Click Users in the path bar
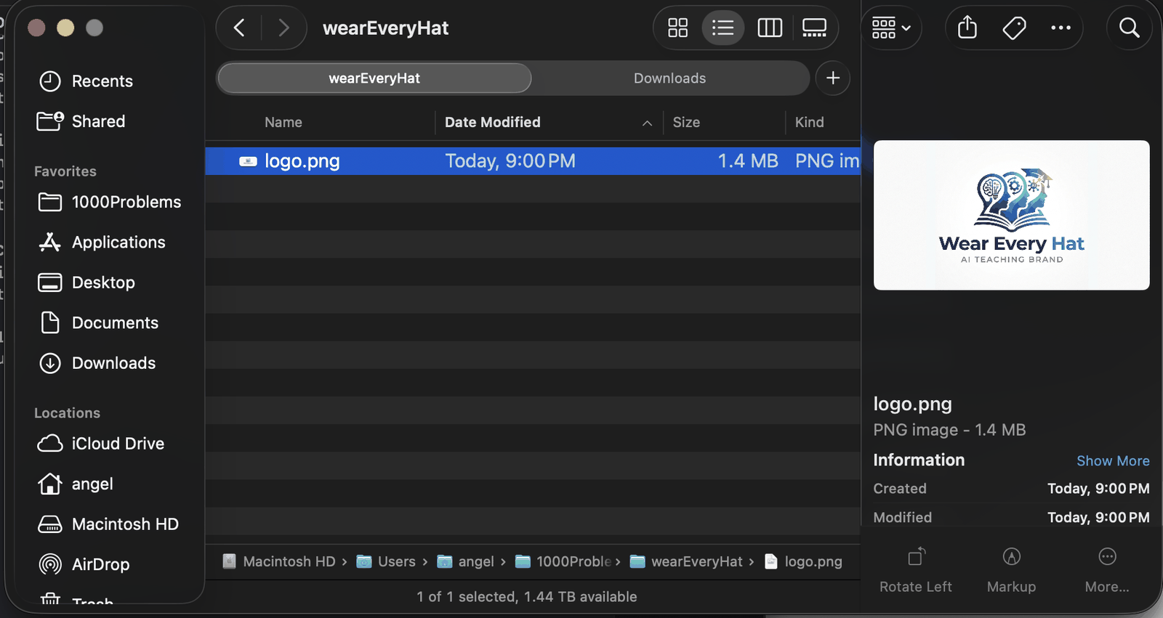1163x618 pixels. coord(386,561)
